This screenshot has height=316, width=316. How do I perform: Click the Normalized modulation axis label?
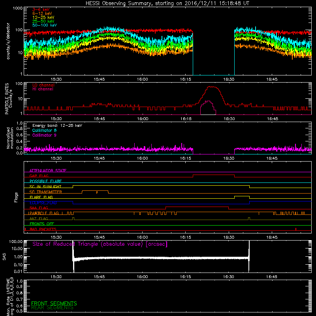pyautogui.click(x=9, y=138)
